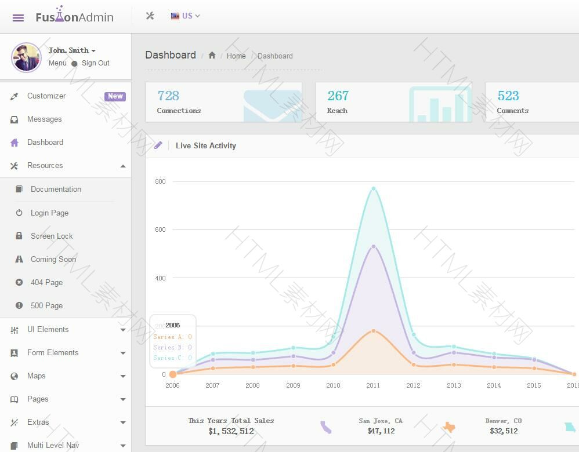This screenshot has height=452, width=579.
Task: Toggle the hamburger sidebar menu icon
Action: 18,17
